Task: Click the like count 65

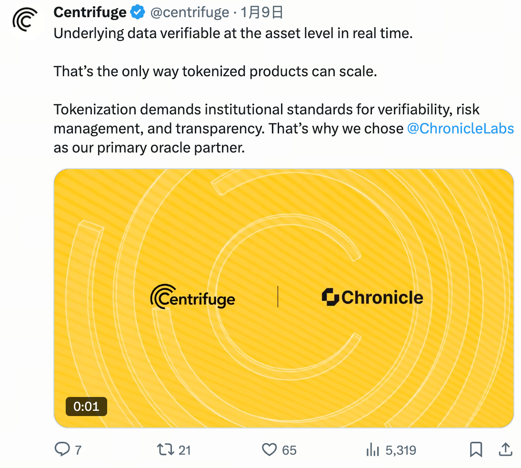Action: click(x=289, y=450)
